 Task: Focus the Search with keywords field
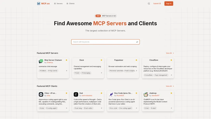(105, 42)
